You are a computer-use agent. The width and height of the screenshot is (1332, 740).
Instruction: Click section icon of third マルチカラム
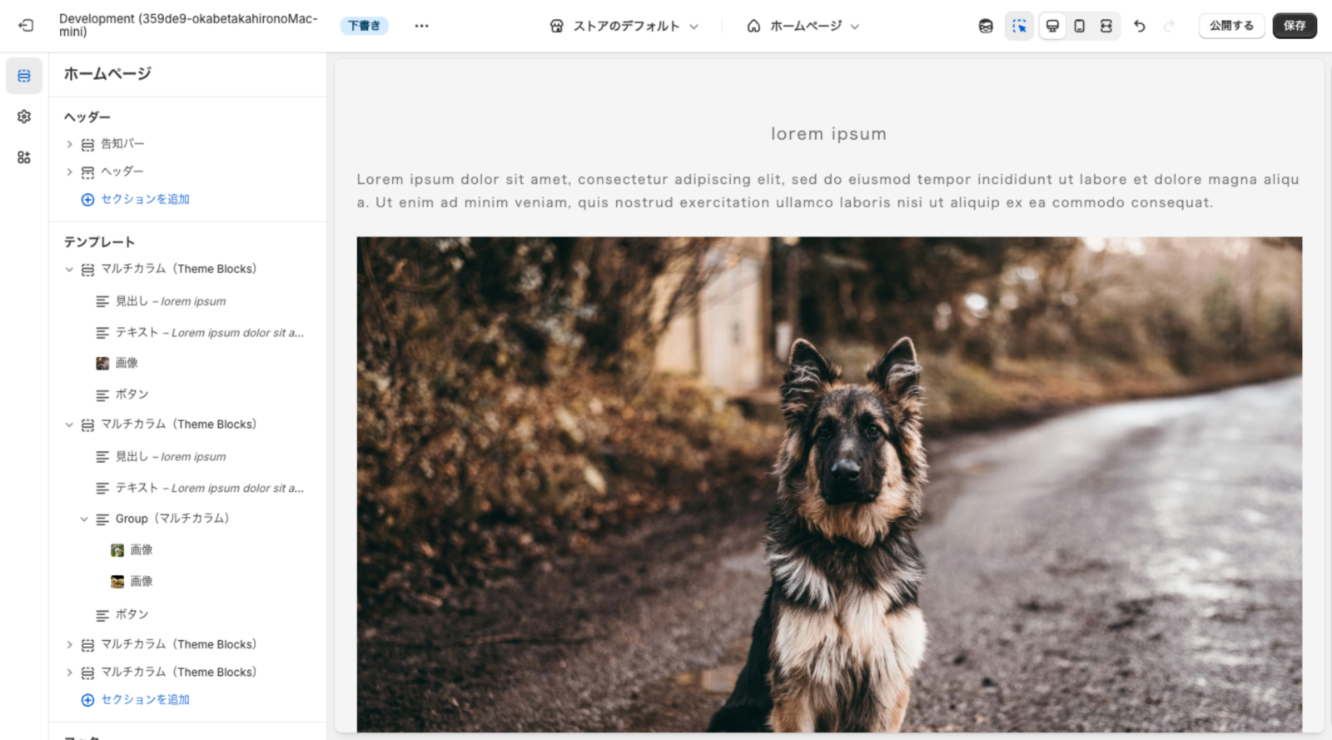click(x=87, y=645)
